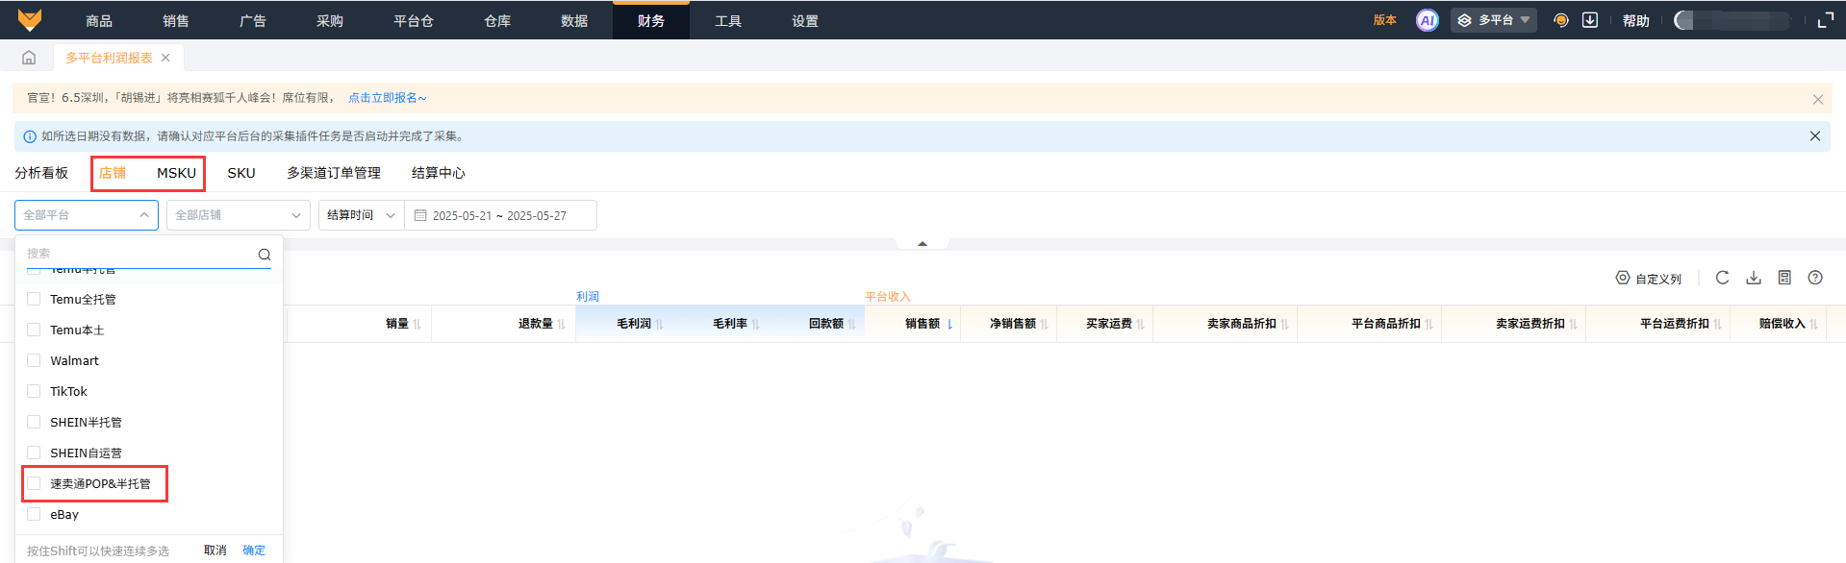Click 取消 in platform dropdown
The width and height of the screenshot is (1846, 563).
(x=215, y=551)
